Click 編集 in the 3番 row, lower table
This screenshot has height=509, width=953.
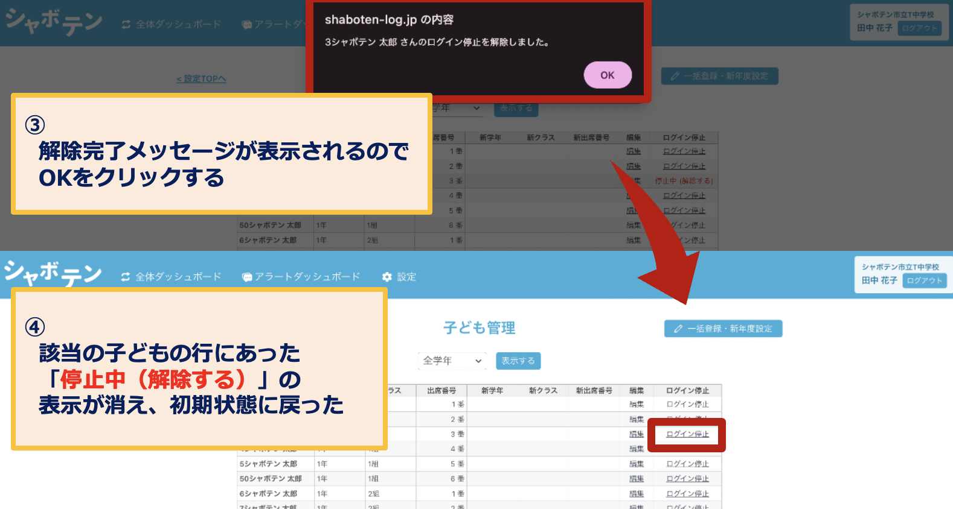(x=637, y=434)
